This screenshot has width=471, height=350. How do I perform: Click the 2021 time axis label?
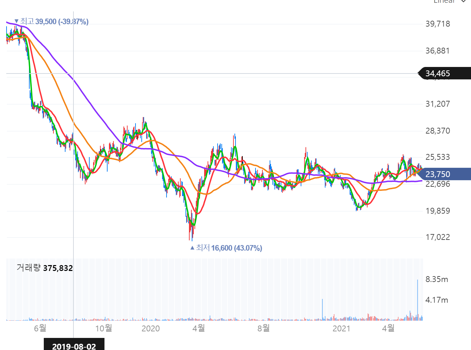click(341, 328)
